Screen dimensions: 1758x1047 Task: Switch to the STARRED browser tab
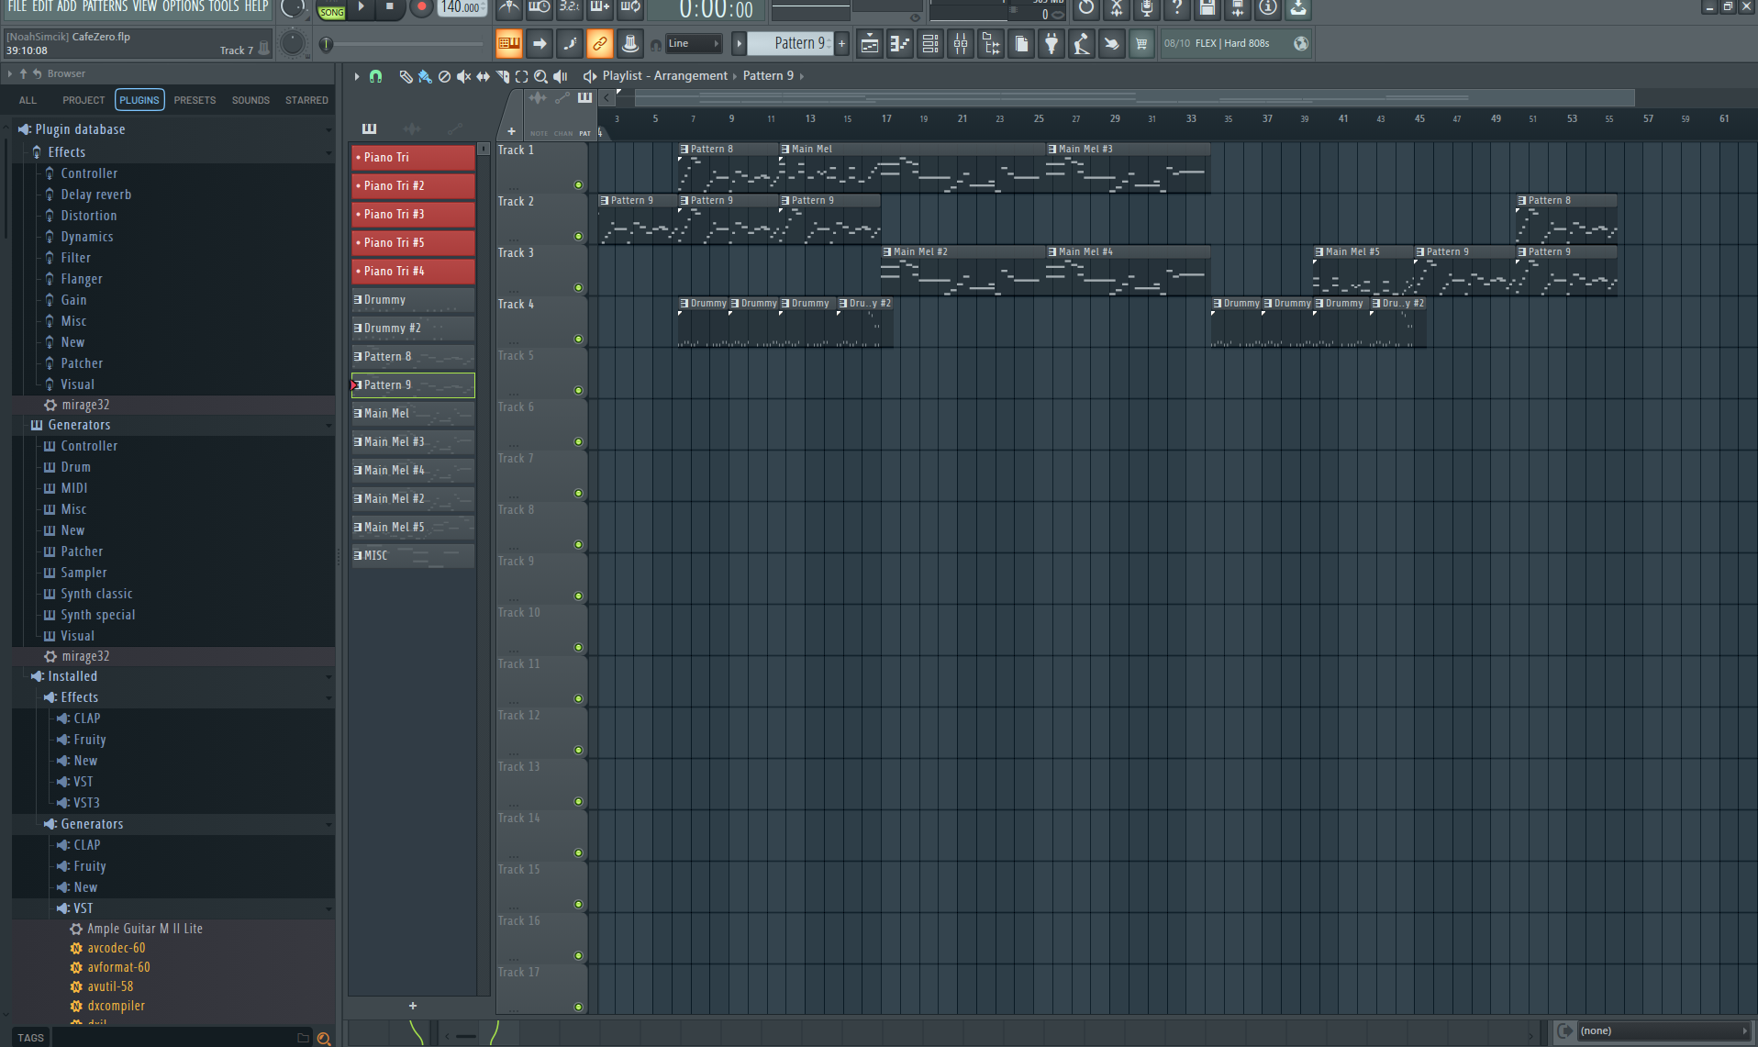306,100
